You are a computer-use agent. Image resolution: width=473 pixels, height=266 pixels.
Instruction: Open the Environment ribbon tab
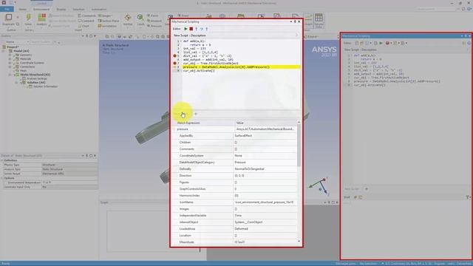tap(41, 10)
